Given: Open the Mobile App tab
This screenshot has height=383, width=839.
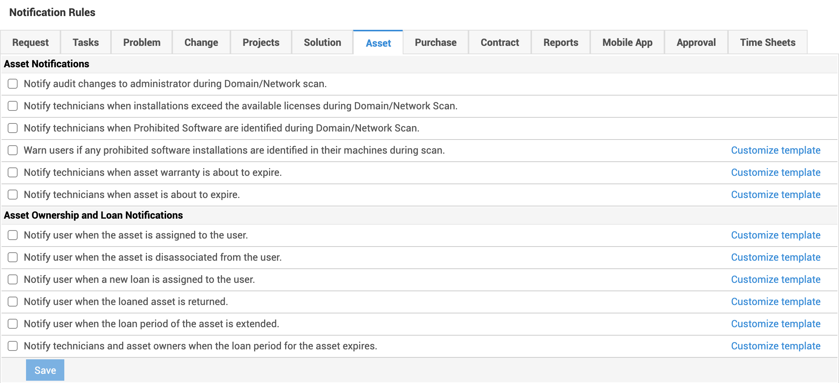Looking at the screenshot, I should point(627,42).
